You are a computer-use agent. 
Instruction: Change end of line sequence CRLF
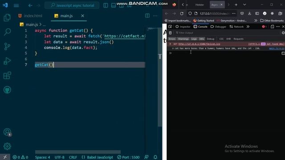(x=73, y=157)
